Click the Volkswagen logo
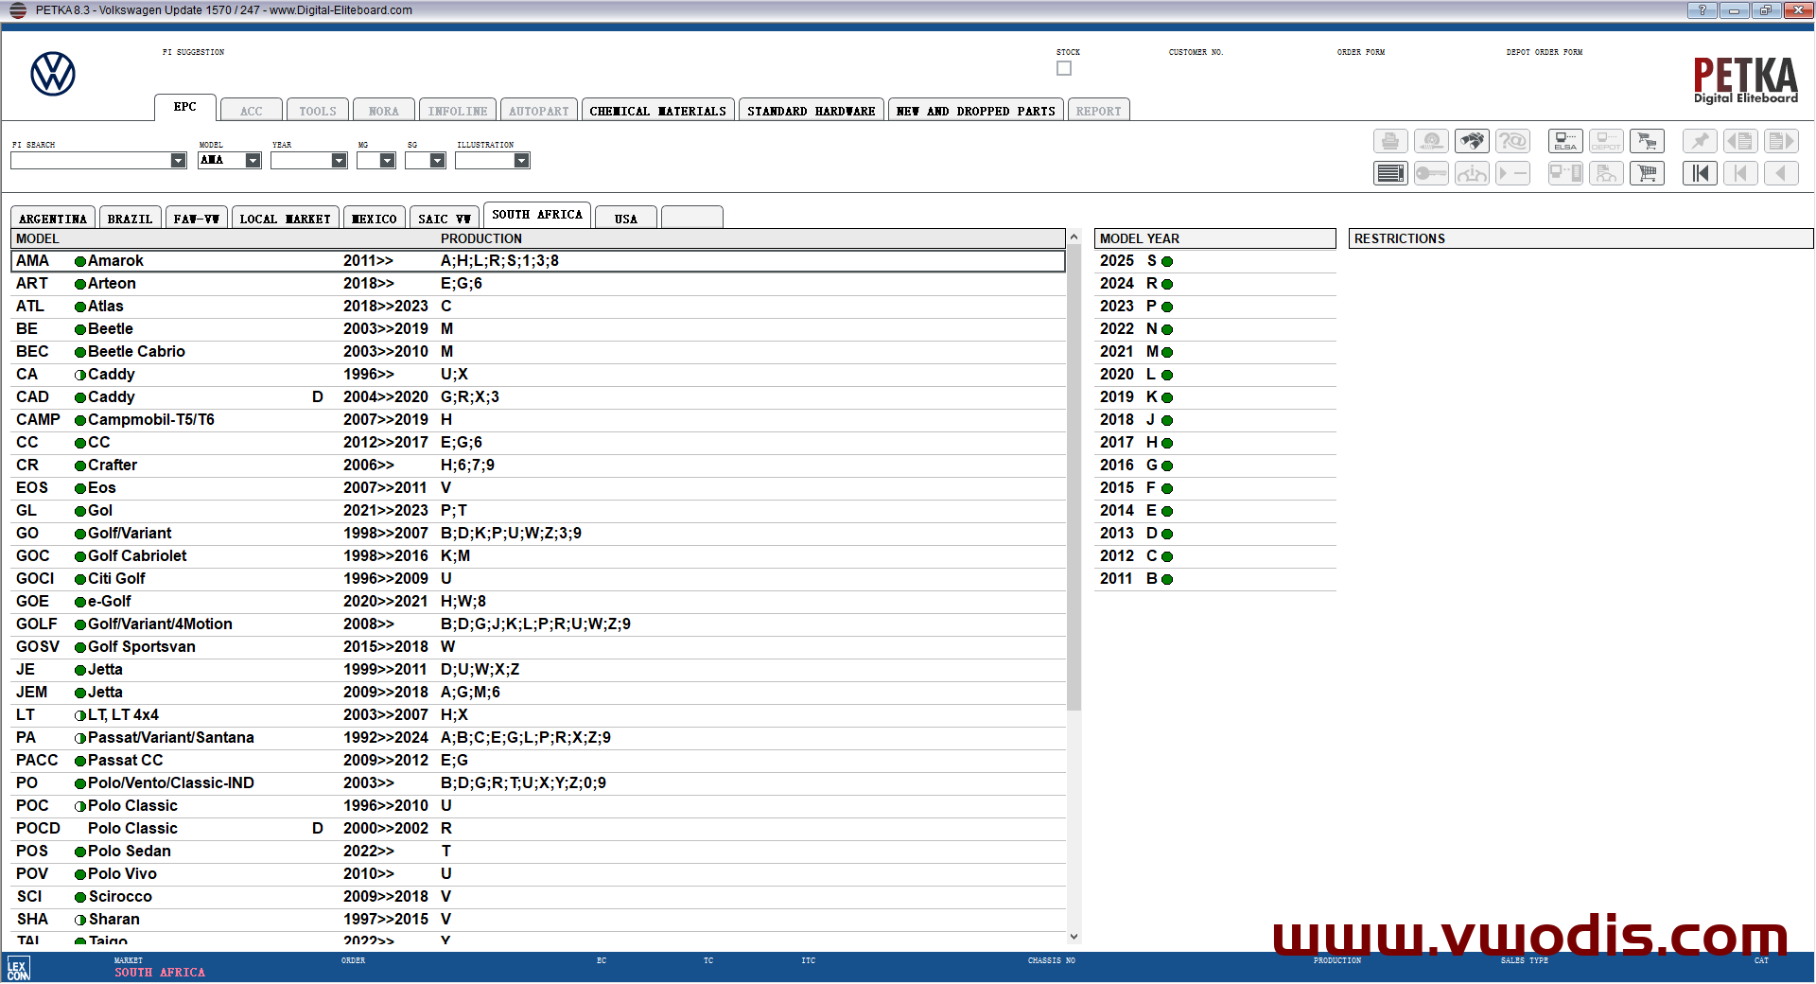Screen dimensions: 1816x984 tap(53, 74)
